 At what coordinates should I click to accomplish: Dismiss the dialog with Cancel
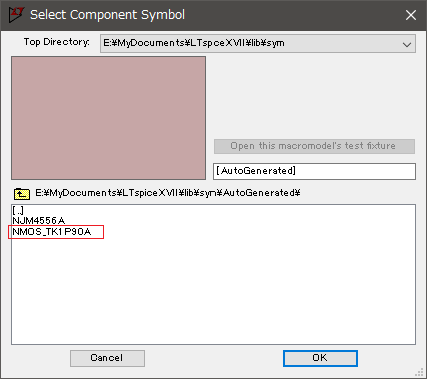click(x=107, y=358)
